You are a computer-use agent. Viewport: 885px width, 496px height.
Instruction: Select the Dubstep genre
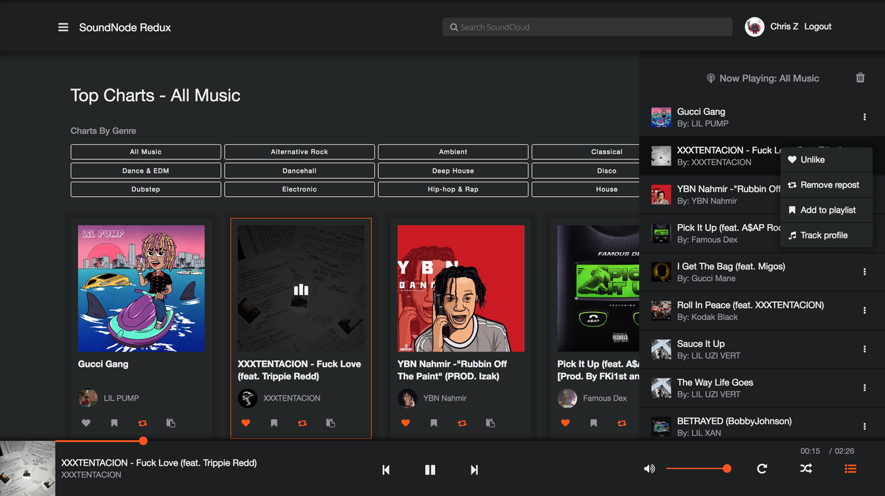tap(146, 189)
